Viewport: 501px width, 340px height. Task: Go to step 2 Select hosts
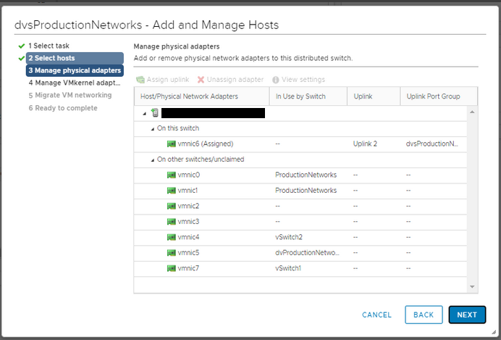point(75,58)
